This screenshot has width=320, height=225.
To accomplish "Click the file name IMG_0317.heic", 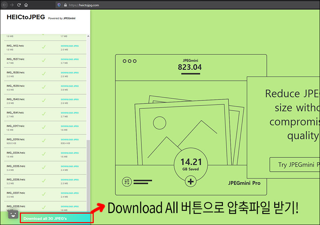I will click(x=15, y=126).
